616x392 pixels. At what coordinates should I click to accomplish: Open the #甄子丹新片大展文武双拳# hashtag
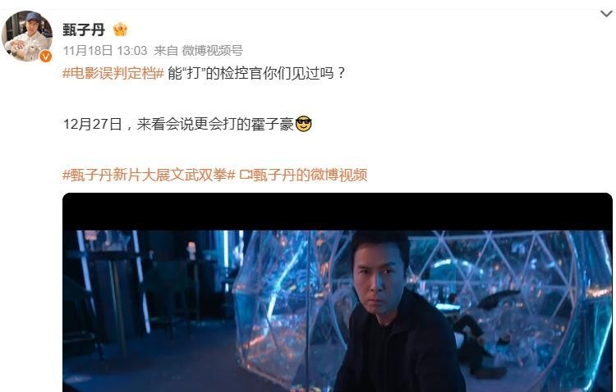coord(149,175)
